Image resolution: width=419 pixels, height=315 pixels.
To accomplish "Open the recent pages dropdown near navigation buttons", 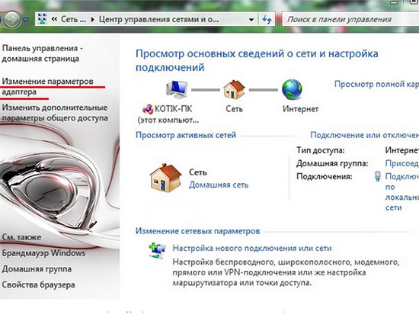I will [x=26, y=20].
